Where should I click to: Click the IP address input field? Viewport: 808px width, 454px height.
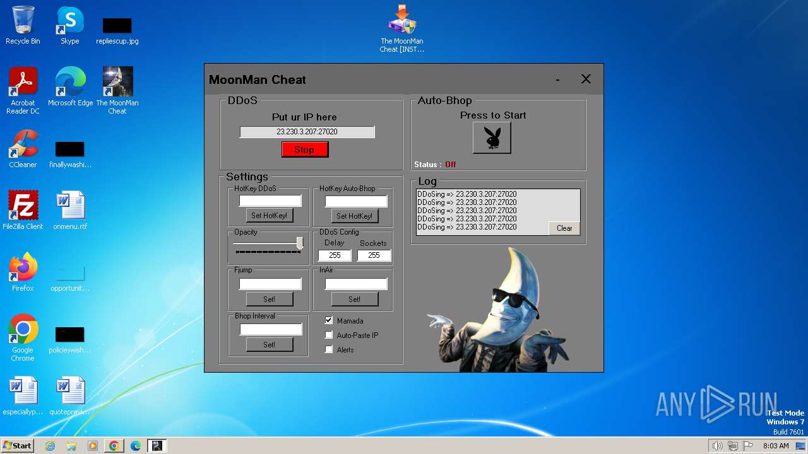(x=307, y=132)
